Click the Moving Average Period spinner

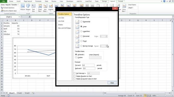pos(106,46)
